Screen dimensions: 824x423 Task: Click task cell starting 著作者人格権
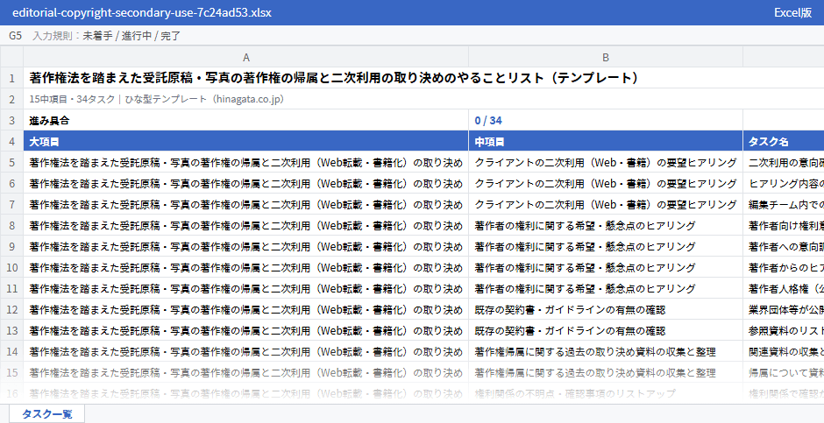[x=784, y=288]
